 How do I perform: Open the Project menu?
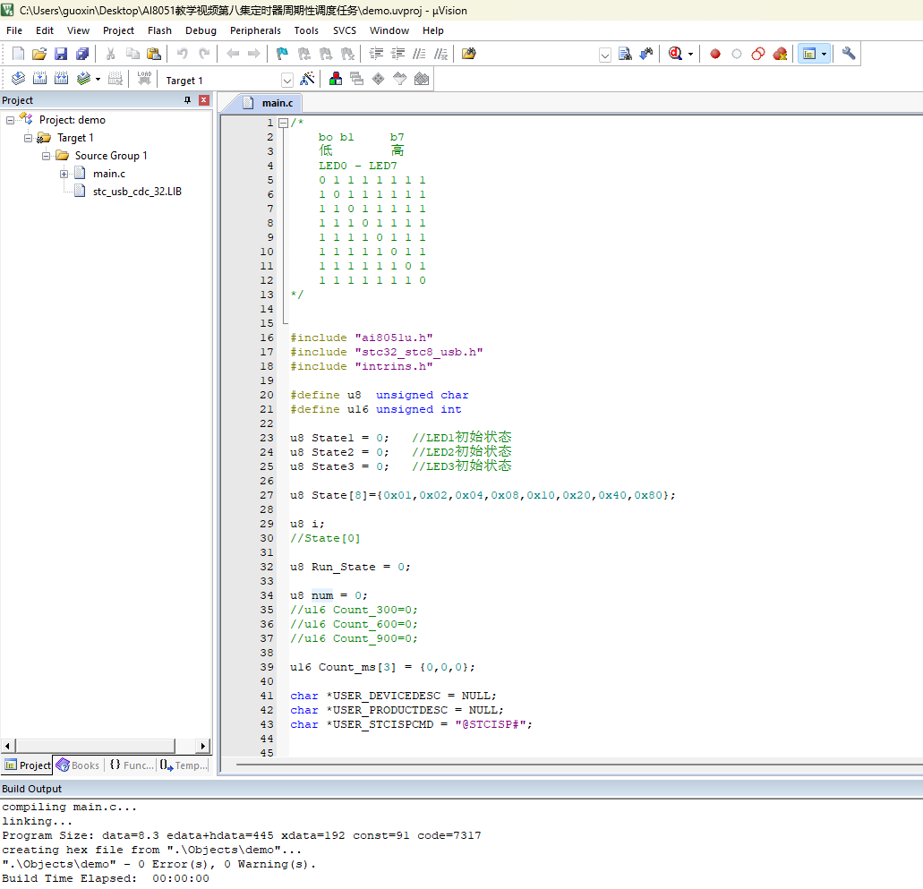(118, 30)
